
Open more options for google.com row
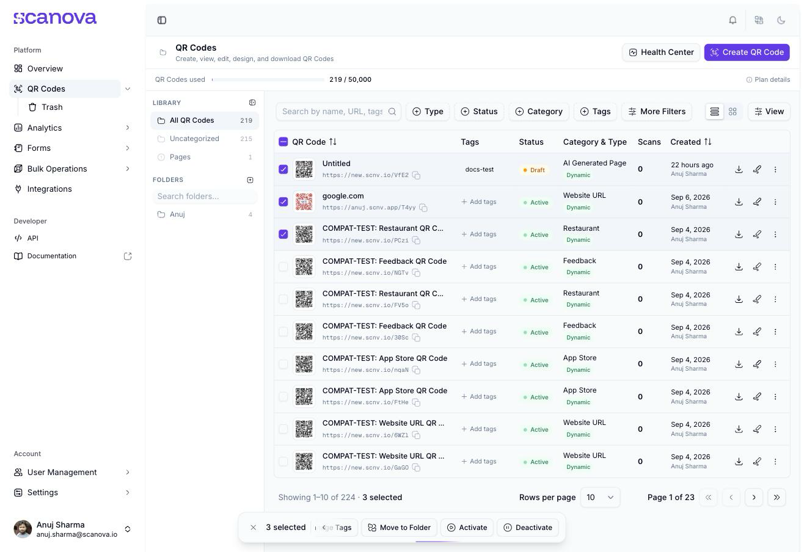[775, 202]
